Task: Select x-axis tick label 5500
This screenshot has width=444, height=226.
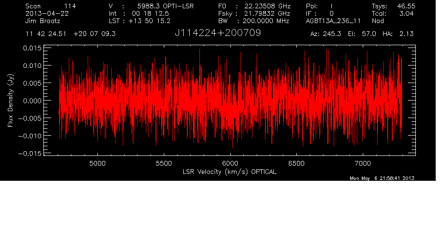Action: (164, 163)
